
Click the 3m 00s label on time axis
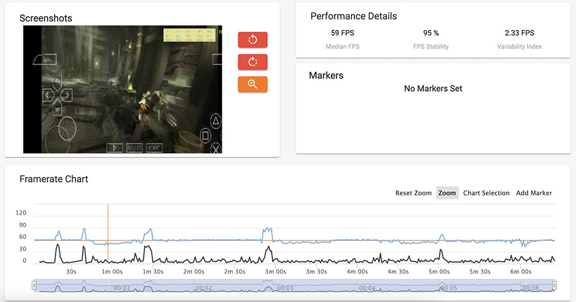tap(275, 271)
